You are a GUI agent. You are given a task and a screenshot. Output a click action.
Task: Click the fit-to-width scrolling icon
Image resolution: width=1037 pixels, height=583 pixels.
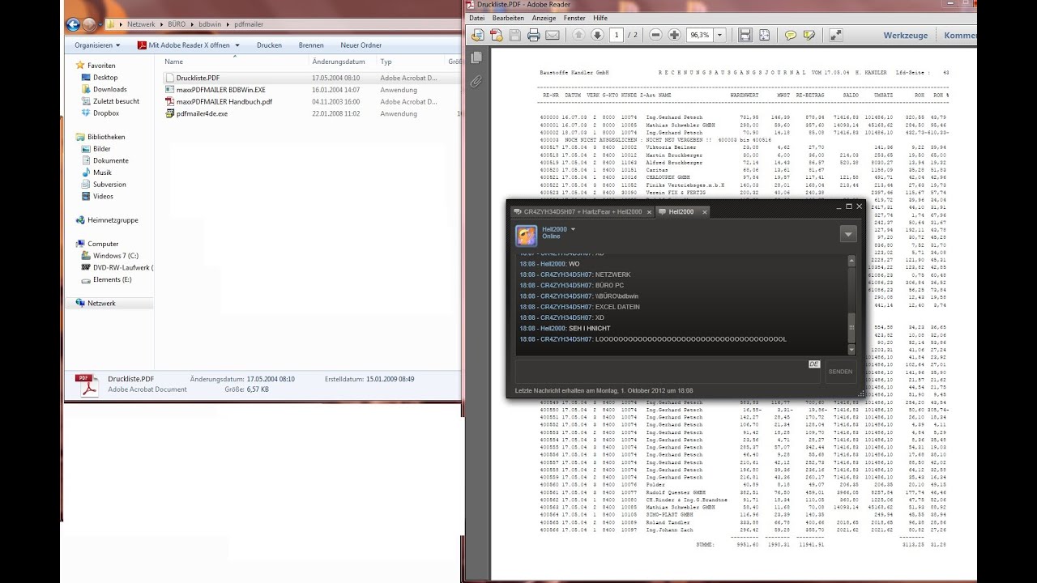tap(745, 35)
